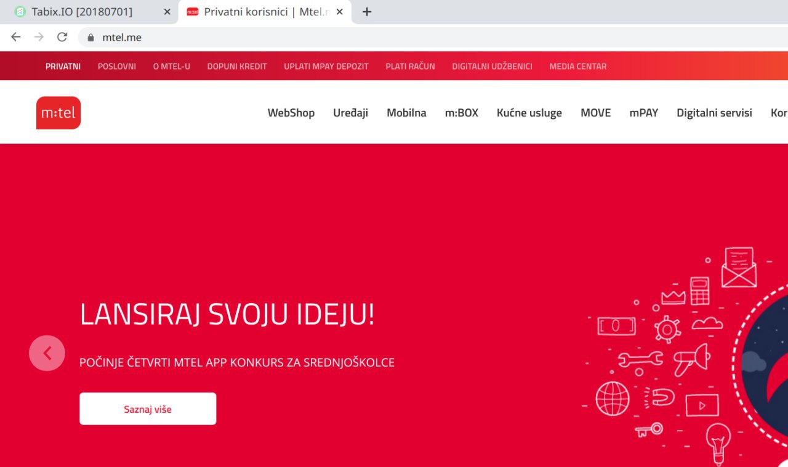Open O MTEL-U in top bar

(x=172, y=67)
